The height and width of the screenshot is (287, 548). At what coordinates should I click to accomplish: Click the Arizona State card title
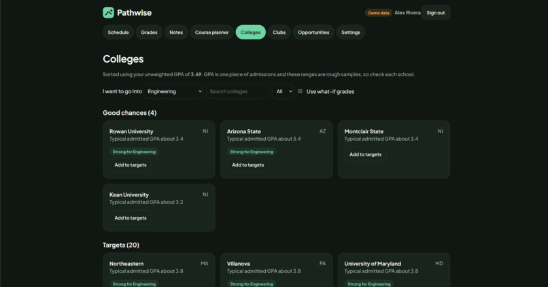pos(244,131)
